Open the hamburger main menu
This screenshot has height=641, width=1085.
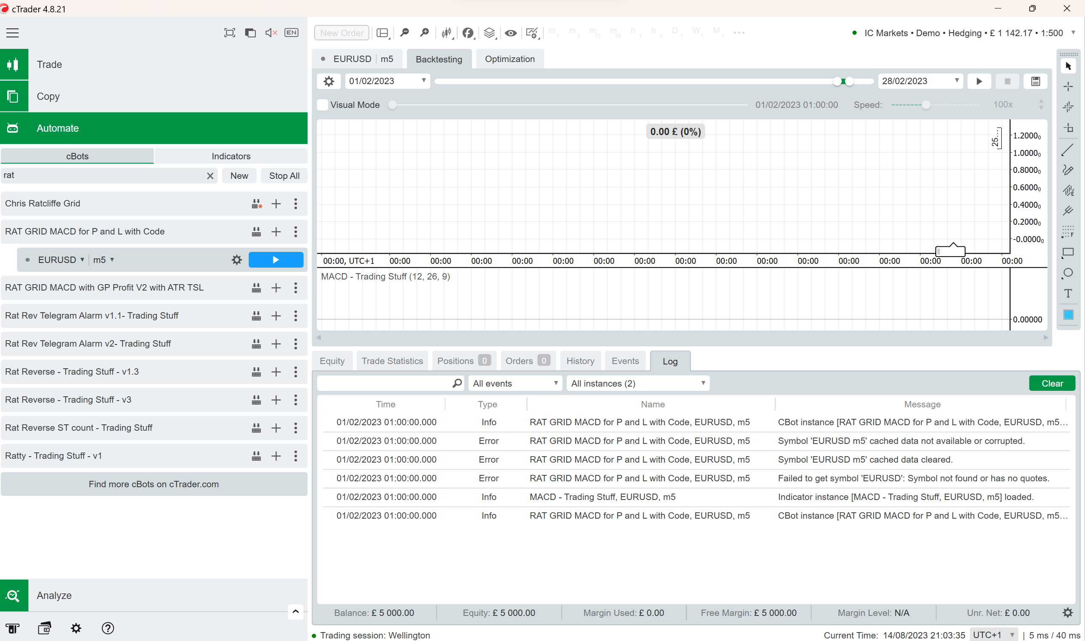pyautogui.click(x=12, y=33)
